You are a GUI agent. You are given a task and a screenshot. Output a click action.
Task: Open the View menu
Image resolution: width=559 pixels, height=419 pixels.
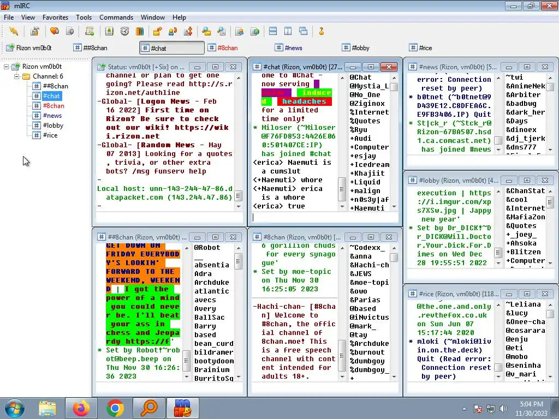coord(28,17)
